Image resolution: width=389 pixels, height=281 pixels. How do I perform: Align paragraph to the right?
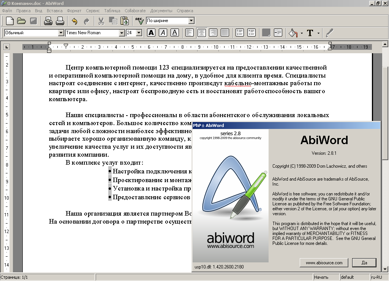(213, 33)
